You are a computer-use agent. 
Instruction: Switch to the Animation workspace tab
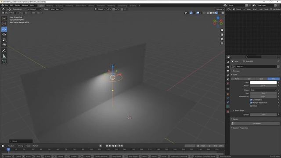coord(101,6)
